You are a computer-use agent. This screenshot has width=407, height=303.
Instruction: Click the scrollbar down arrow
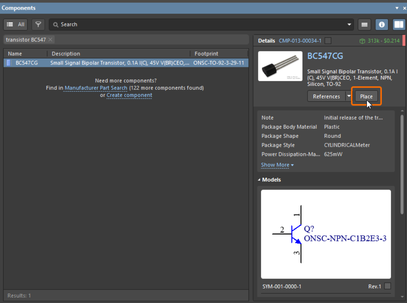(x=402, y=297)
